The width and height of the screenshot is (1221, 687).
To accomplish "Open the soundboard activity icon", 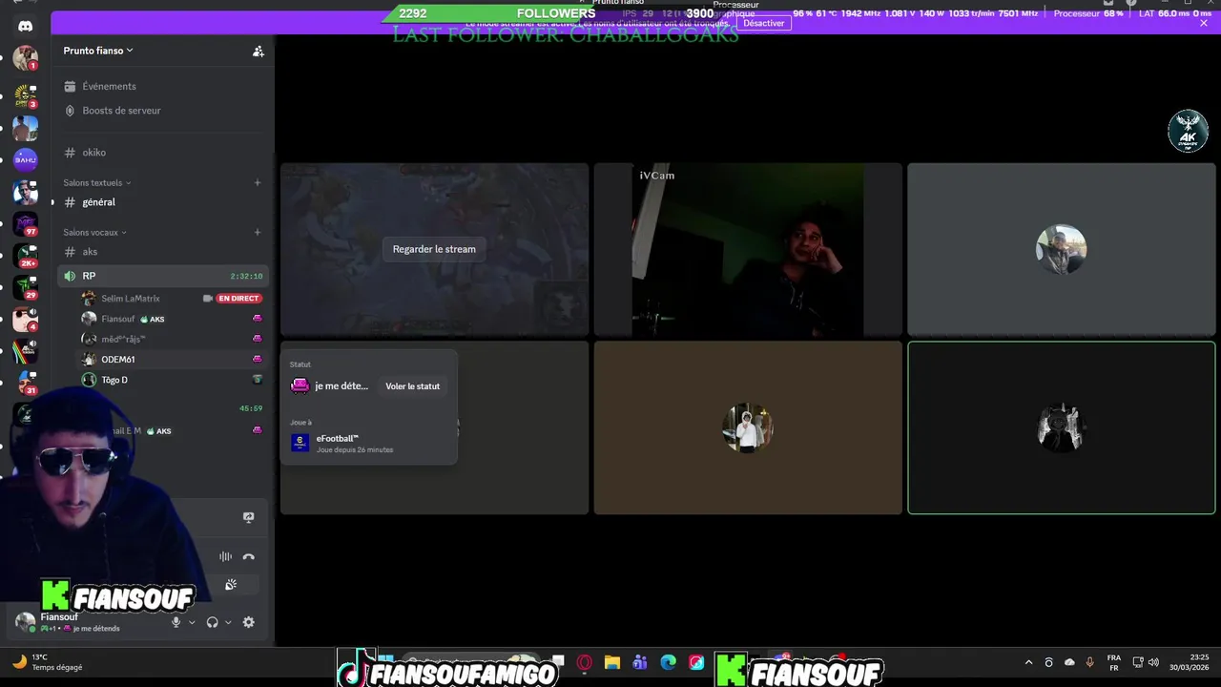I will [x=231, y=585].
